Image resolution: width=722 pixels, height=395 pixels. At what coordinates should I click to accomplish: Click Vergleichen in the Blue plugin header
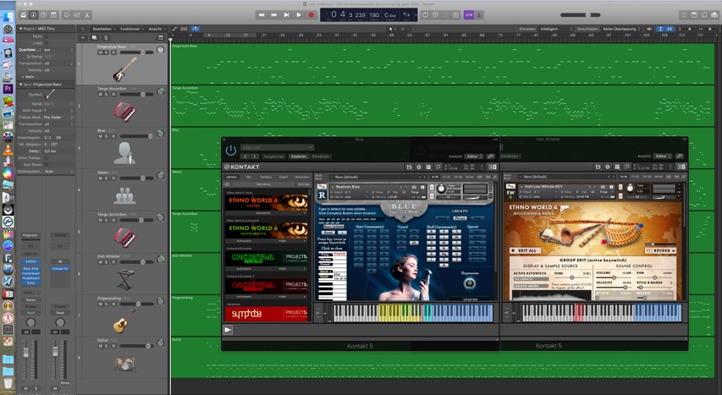(274, 156)
